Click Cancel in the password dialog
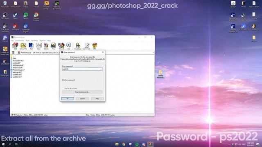262x147 pixels. pyautogui.click(x=82, y=99)
